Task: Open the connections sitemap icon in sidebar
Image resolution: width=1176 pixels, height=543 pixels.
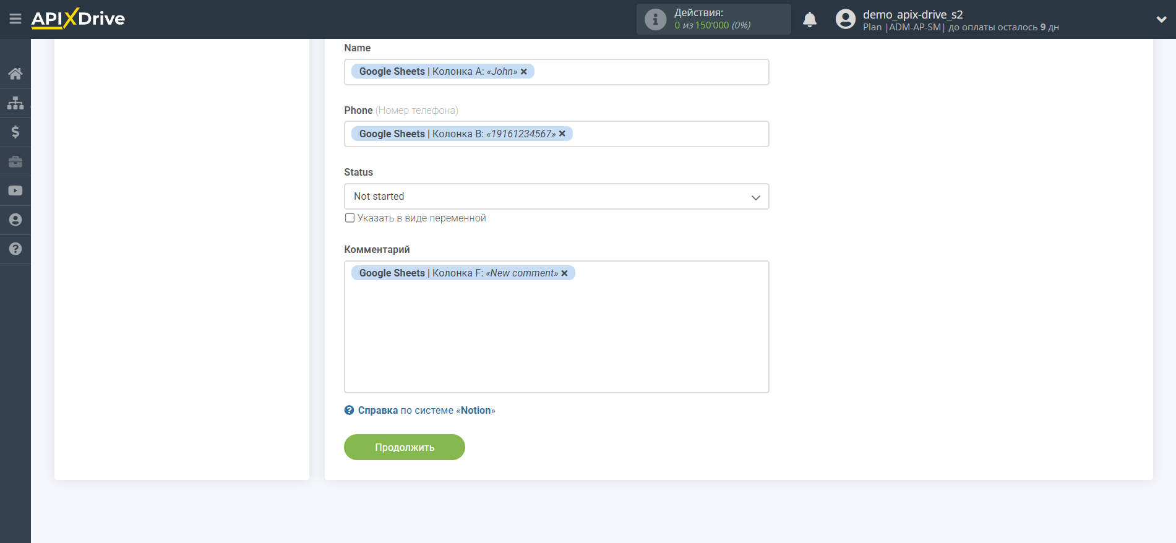Action: 15,103
